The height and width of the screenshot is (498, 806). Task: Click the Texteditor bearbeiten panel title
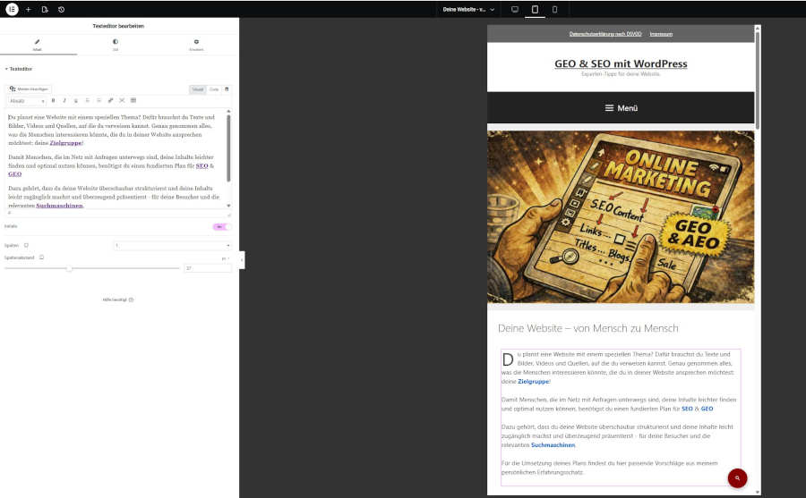click(118, 26)
